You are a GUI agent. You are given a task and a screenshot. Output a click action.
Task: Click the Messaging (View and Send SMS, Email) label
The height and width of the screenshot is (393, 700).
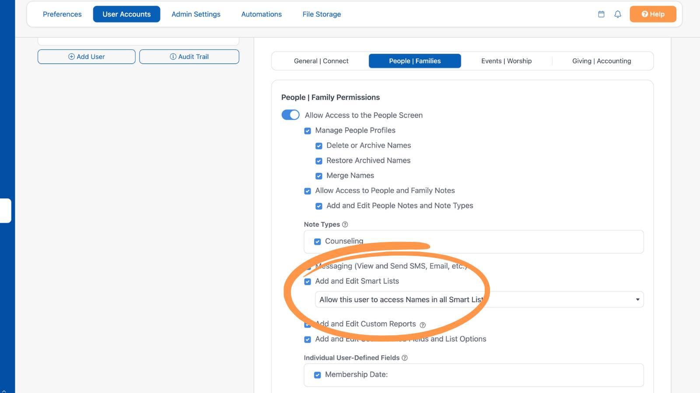(x=391, y=266)
